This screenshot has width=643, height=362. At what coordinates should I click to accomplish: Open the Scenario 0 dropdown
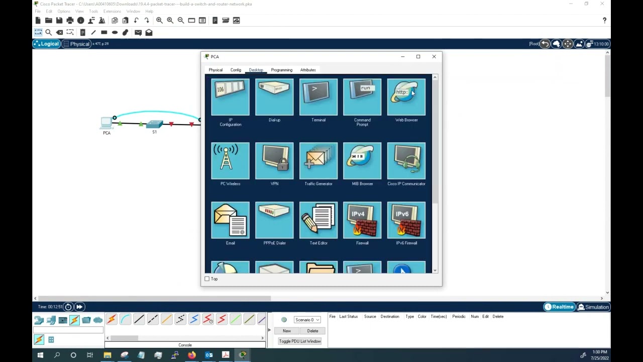tap(307, 320)
